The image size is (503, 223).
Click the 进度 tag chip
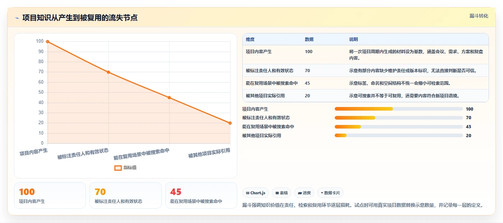pyautogui.click(x=304, y=193)
